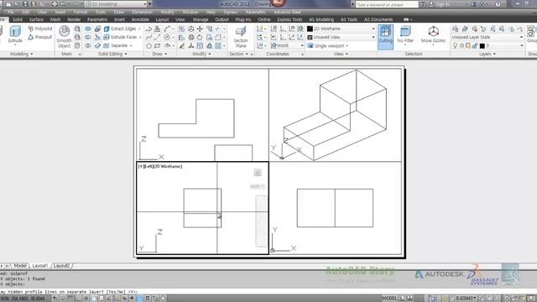This screenshot has width=537, height=302.
Task: Click the command line input
Action: (268, 292)
